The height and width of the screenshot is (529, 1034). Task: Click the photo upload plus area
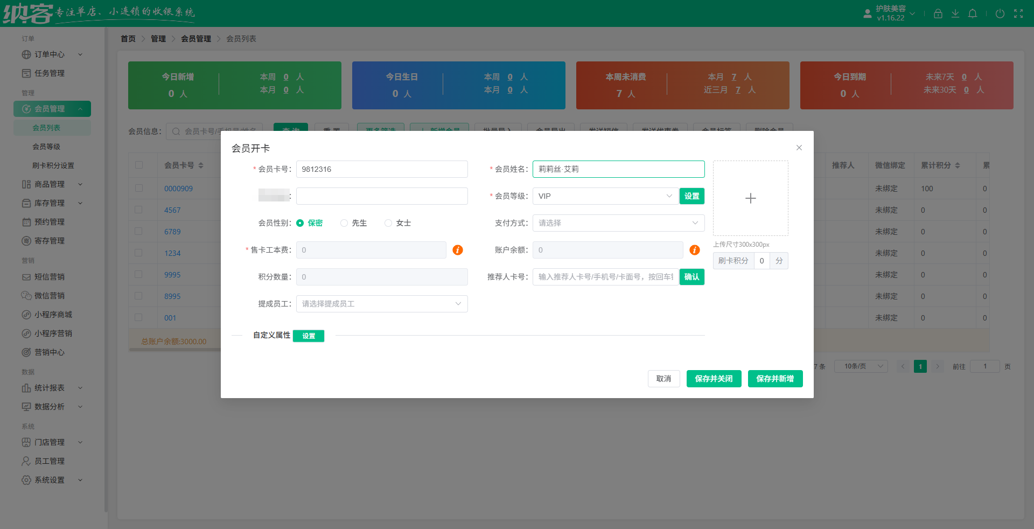750,198
